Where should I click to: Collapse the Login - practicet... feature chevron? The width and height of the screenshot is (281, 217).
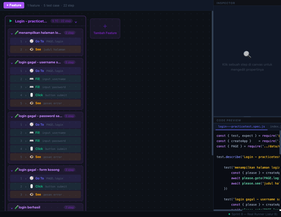pyautogui.click(x=76, y=22)
